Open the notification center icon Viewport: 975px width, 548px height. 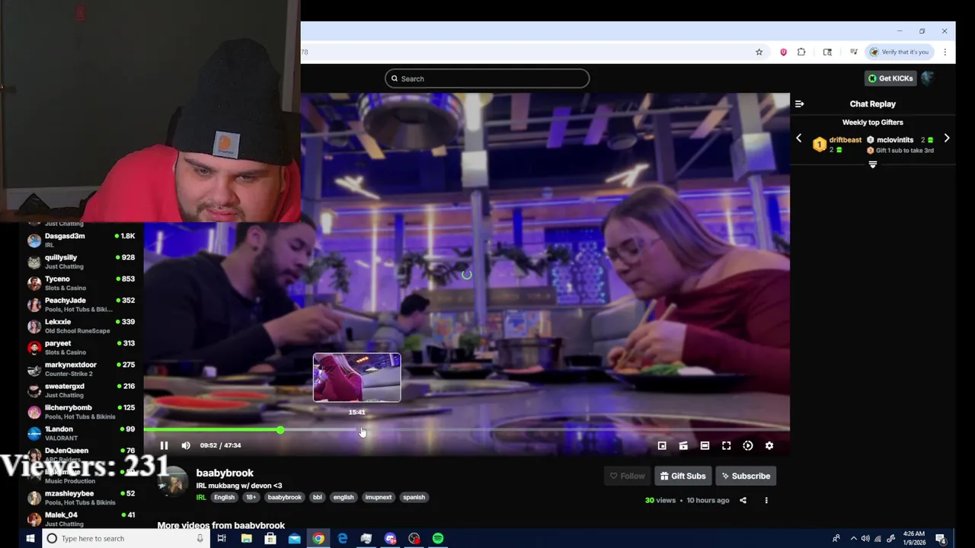941,538
